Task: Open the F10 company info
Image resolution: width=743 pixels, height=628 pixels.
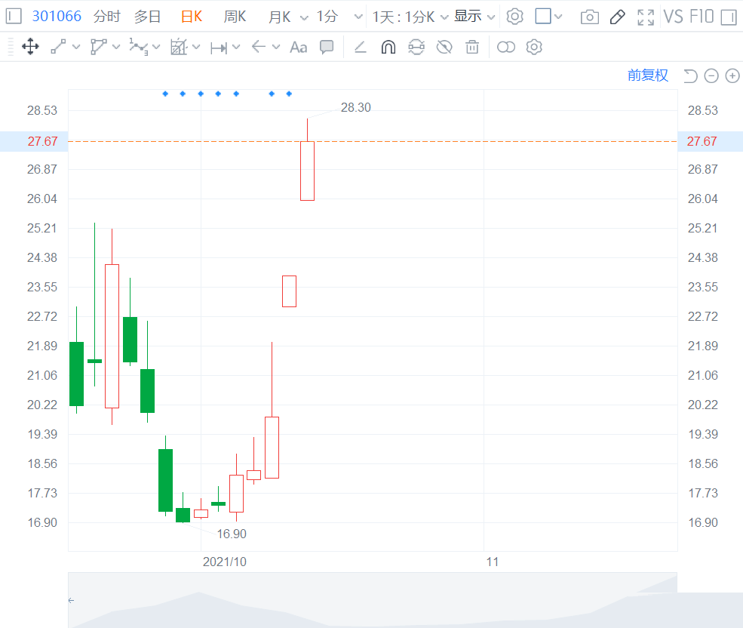Action: point(702,17)
